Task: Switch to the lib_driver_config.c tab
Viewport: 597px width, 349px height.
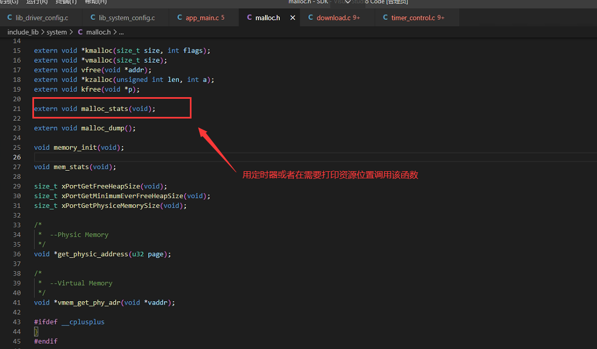Action: tap(42, 18)
